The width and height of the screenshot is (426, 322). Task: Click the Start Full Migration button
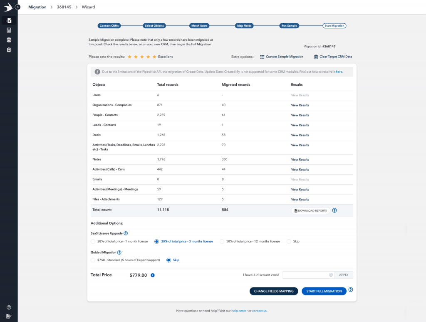coord(324,291)
